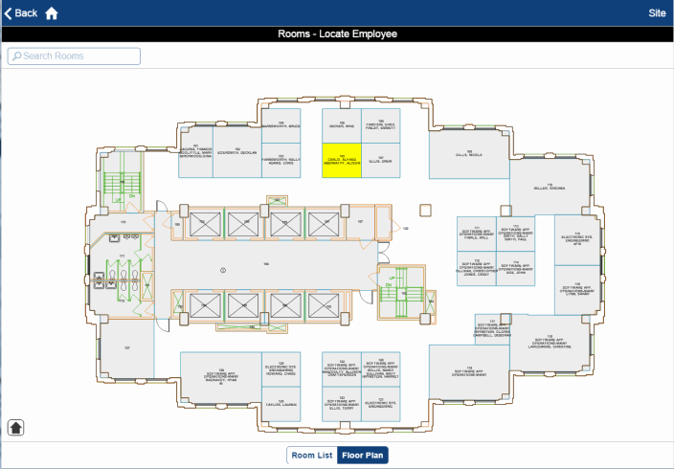Image resolution: width=674 pixels, height=469 pixels.
Task: Switch to Floor Plan view
Action: point(364,455)
